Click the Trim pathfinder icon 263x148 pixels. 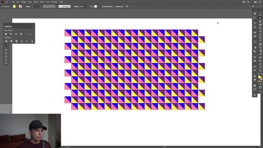coord(11,41)
